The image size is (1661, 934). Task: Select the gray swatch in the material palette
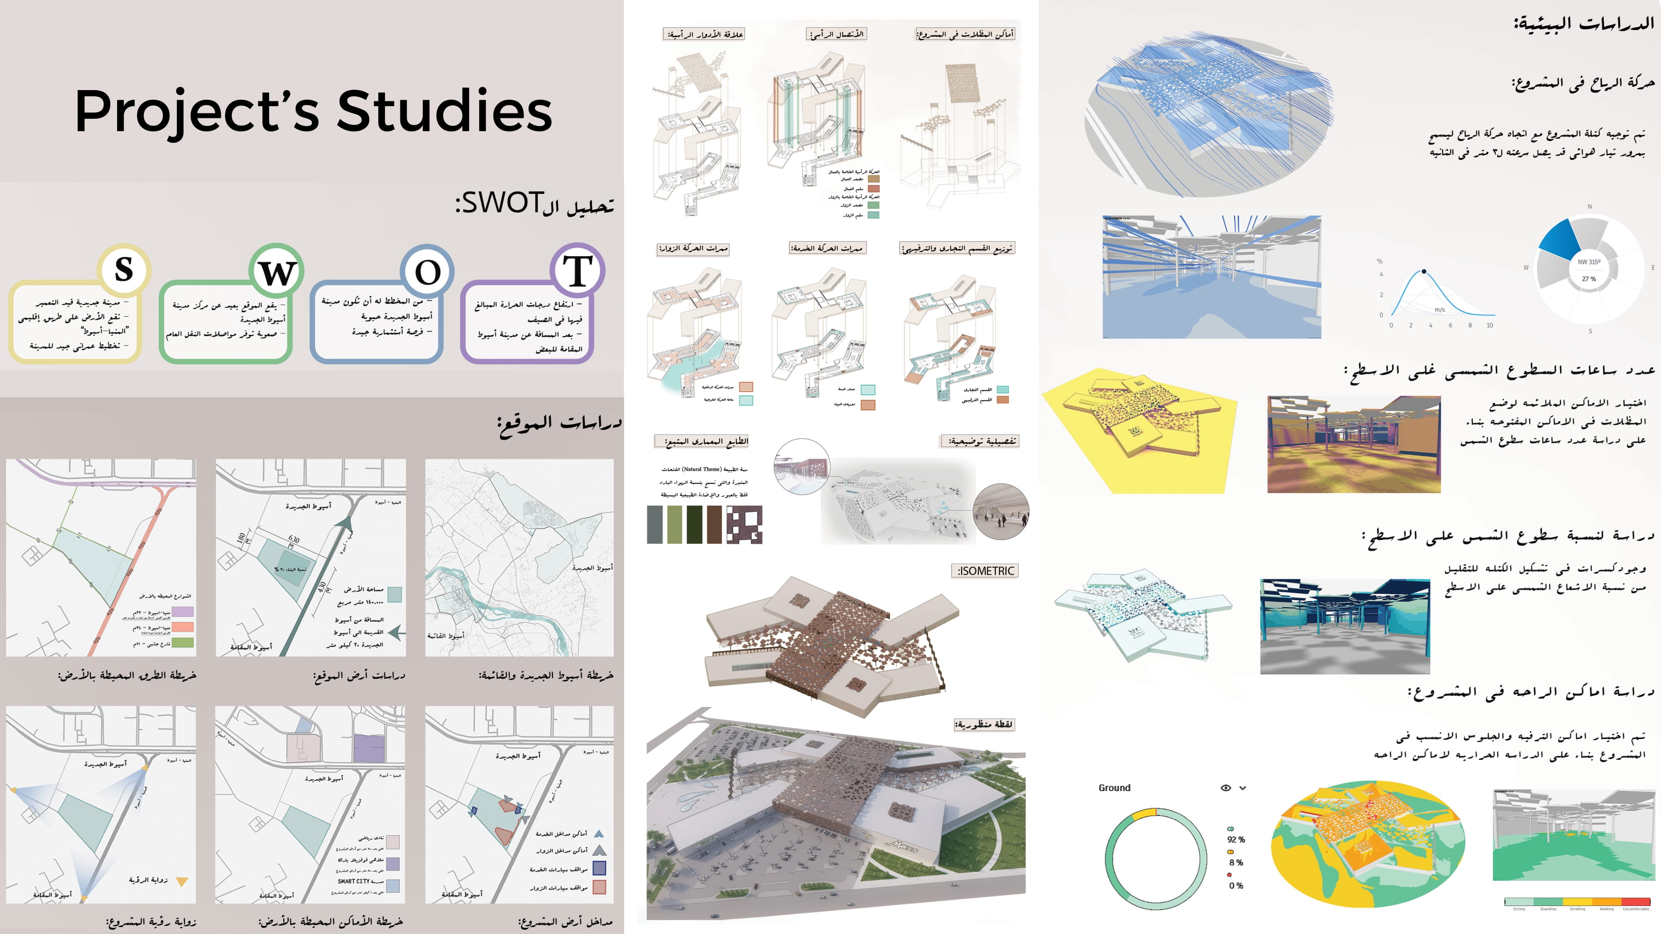pyautogui.click(x=654, y=525)
